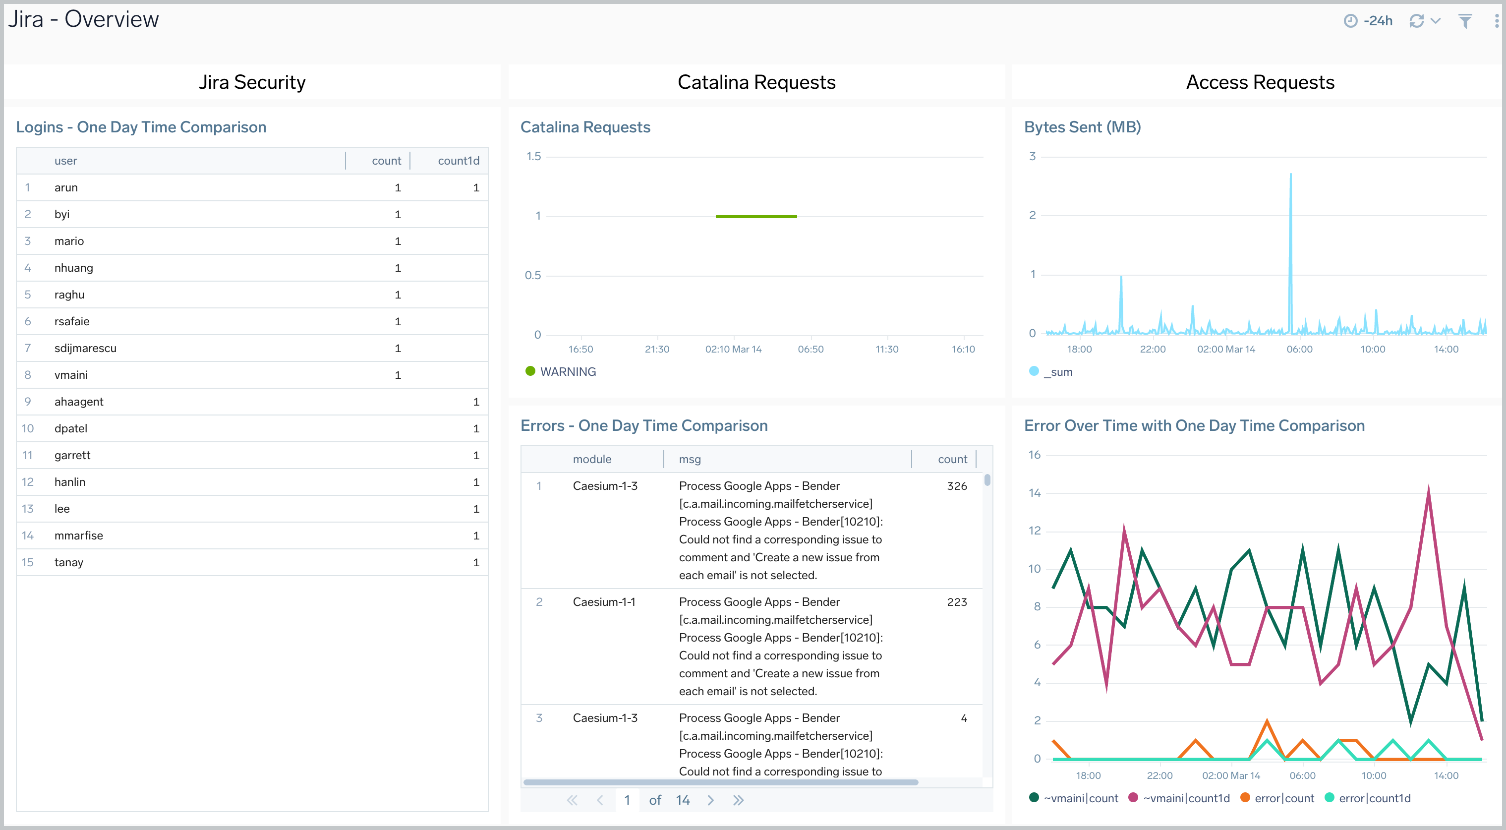Sort Logins table by count column
1506x830 pixels.
(x=387, y=161)
